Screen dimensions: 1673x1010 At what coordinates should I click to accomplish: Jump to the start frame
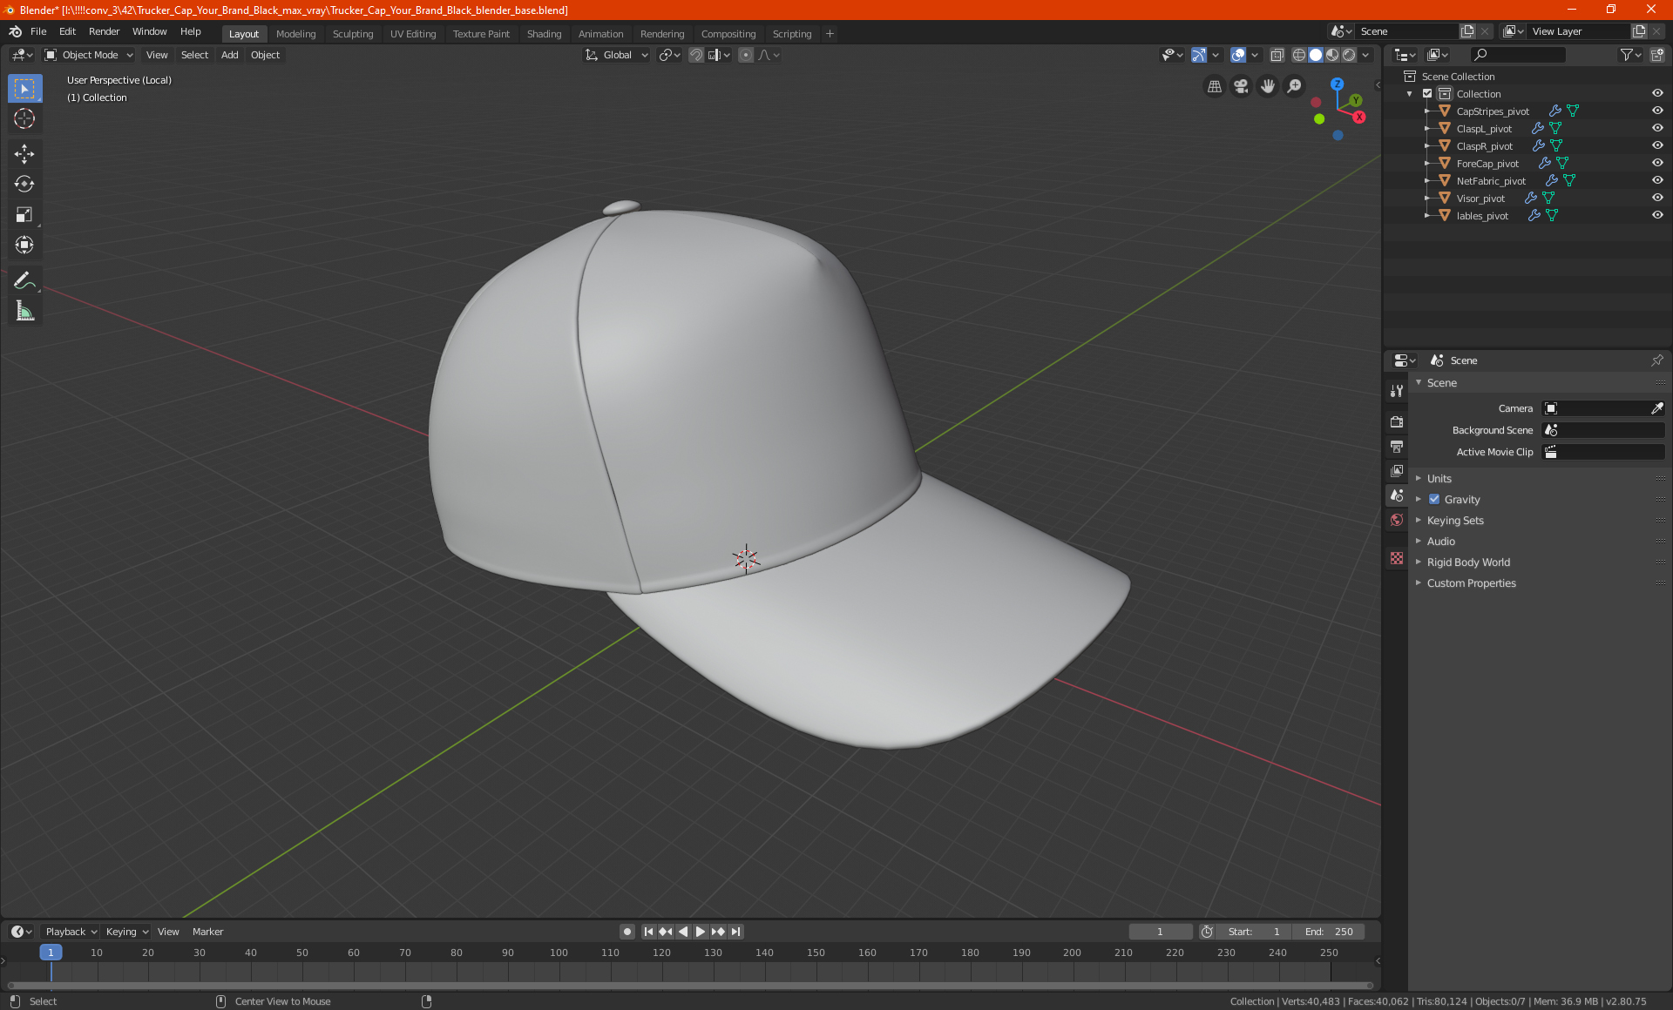(x=648, y=932)
